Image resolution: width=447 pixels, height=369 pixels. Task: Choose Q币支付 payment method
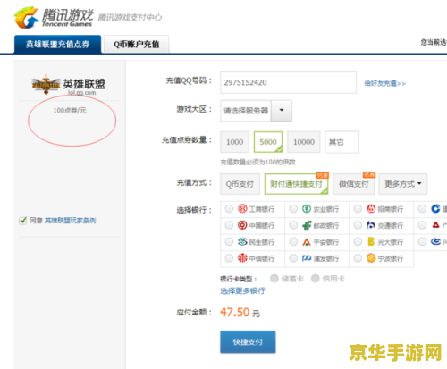point(240,184)
